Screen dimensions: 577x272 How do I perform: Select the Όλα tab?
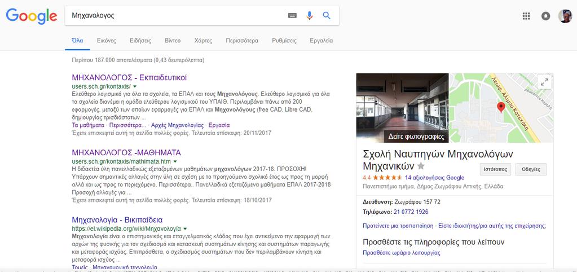coord(77,41)
